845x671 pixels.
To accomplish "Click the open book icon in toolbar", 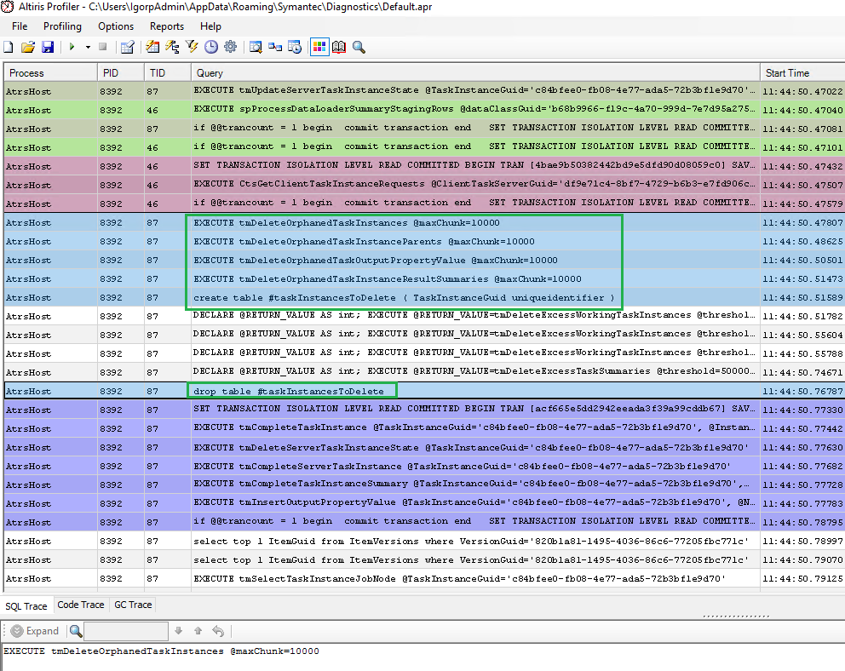I will coord(339,48).
